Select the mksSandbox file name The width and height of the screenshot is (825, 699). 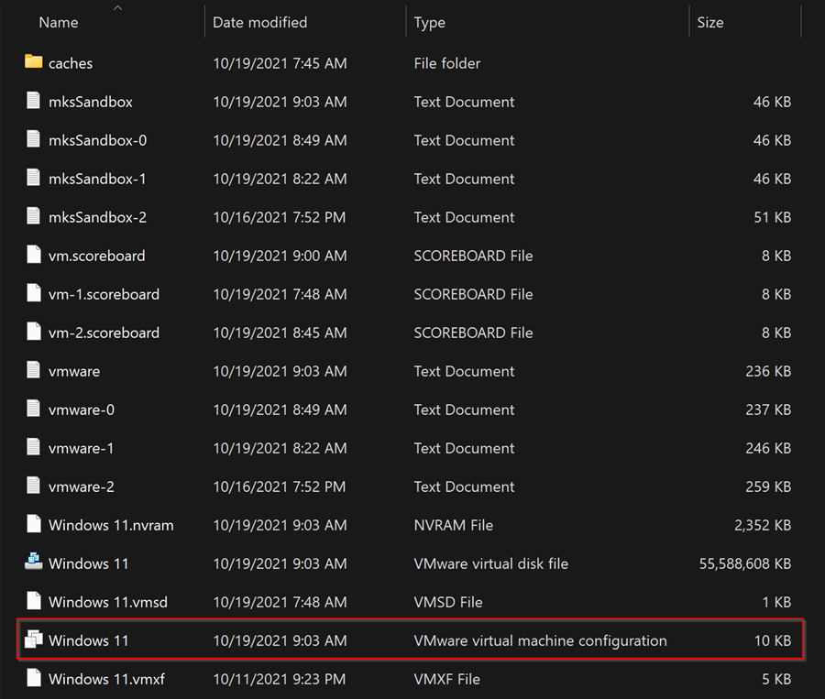point(91,102)
